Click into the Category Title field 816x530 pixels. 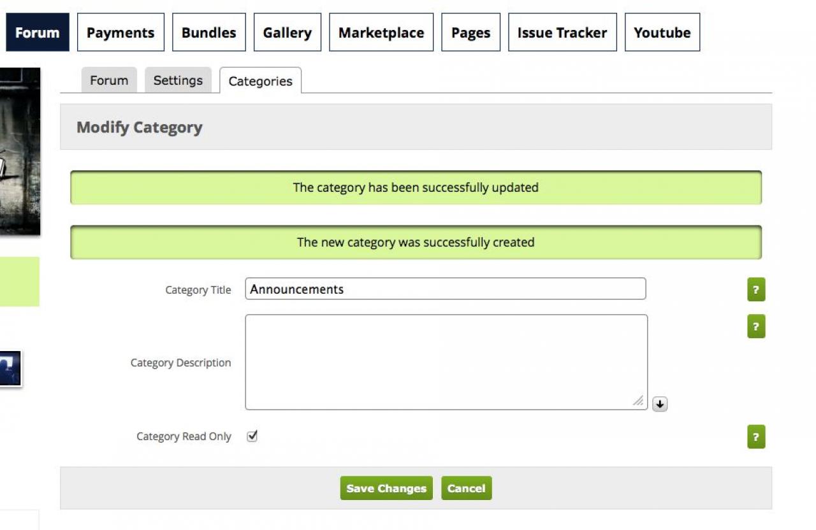(x=445, y=289)
